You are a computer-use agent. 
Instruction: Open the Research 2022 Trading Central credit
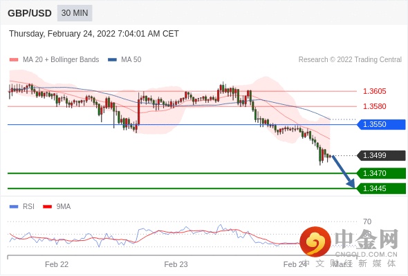pos(350,60)
